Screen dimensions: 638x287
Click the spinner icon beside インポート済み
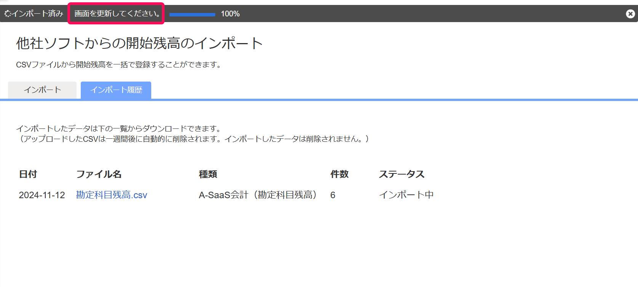[8, 14]
